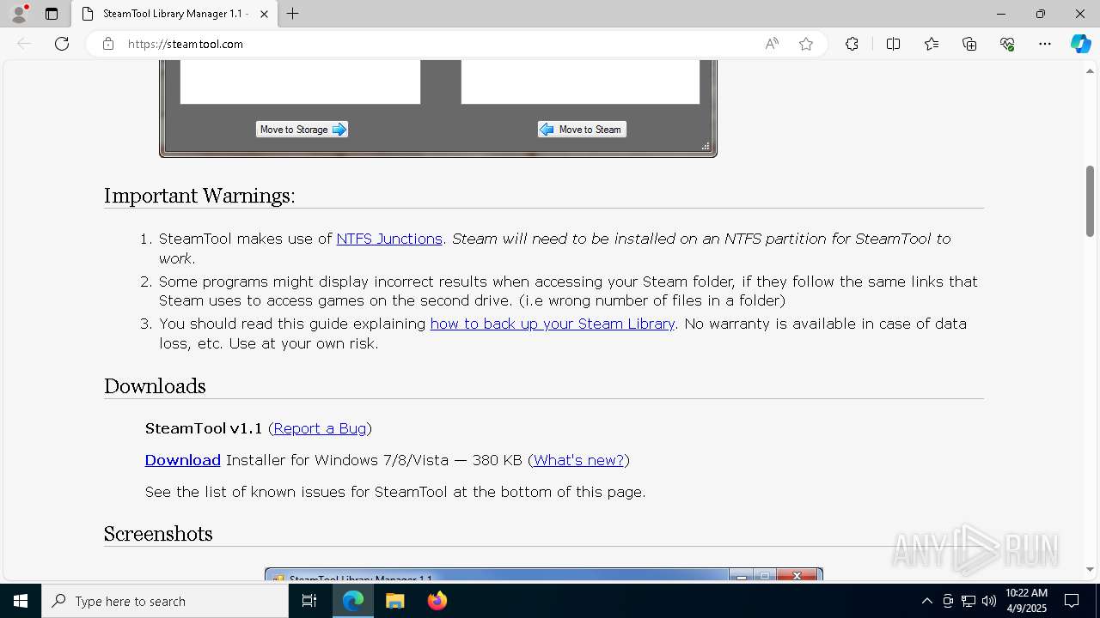Open the Extensions icon
The image size is (1100, 618).
852,44
